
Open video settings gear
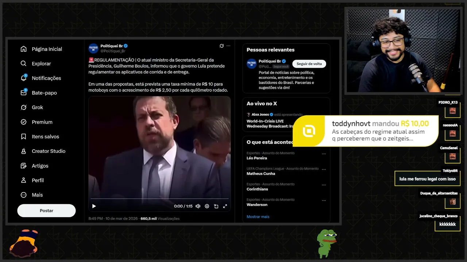(207, 206)
